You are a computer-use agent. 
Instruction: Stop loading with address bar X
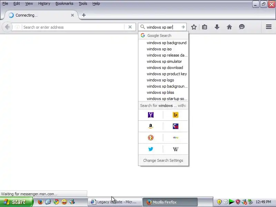[x=130, y=27]
